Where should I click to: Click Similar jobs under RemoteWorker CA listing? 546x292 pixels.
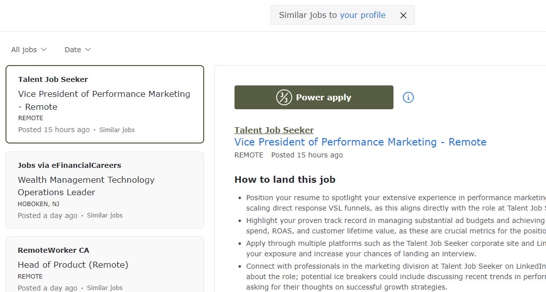(x=104, y=288)
